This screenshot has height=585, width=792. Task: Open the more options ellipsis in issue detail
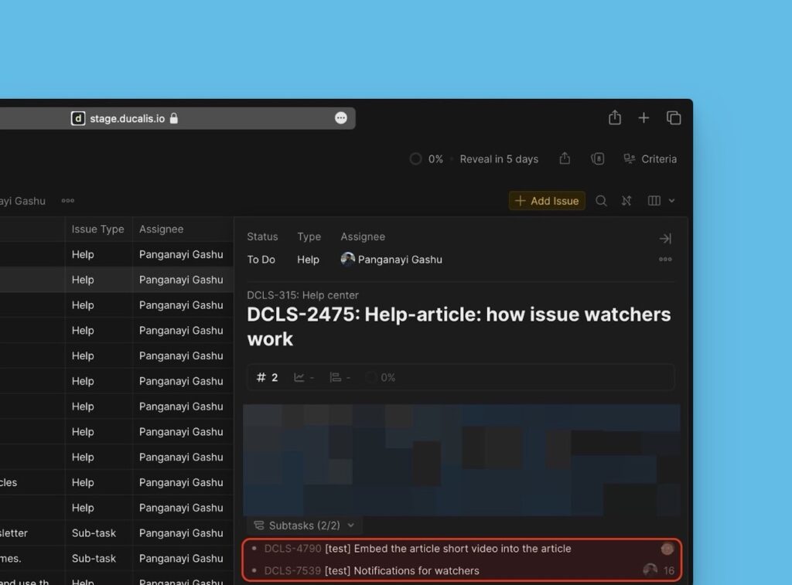(x=665, y=259)
